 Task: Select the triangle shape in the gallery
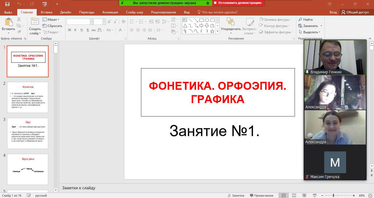185,26
